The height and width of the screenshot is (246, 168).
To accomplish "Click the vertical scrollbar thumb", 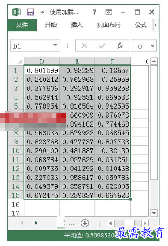I will (x=154, y=122).
